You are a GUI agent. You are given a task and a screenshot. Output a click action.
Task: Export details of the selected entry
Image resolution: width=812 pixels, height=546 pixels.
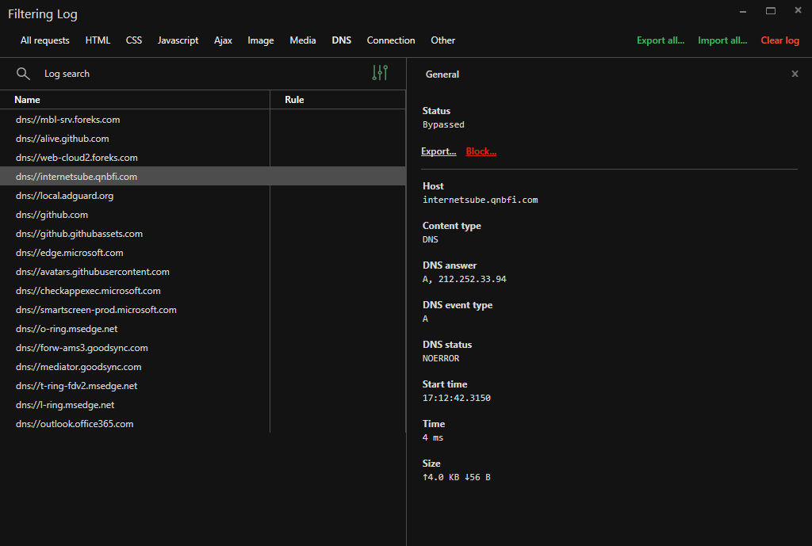(439, 151)
